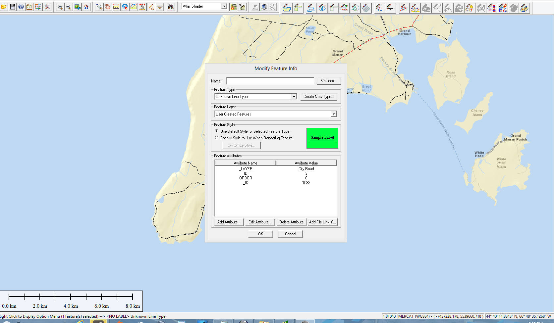Select the Pan hand tool

(108, 7)
